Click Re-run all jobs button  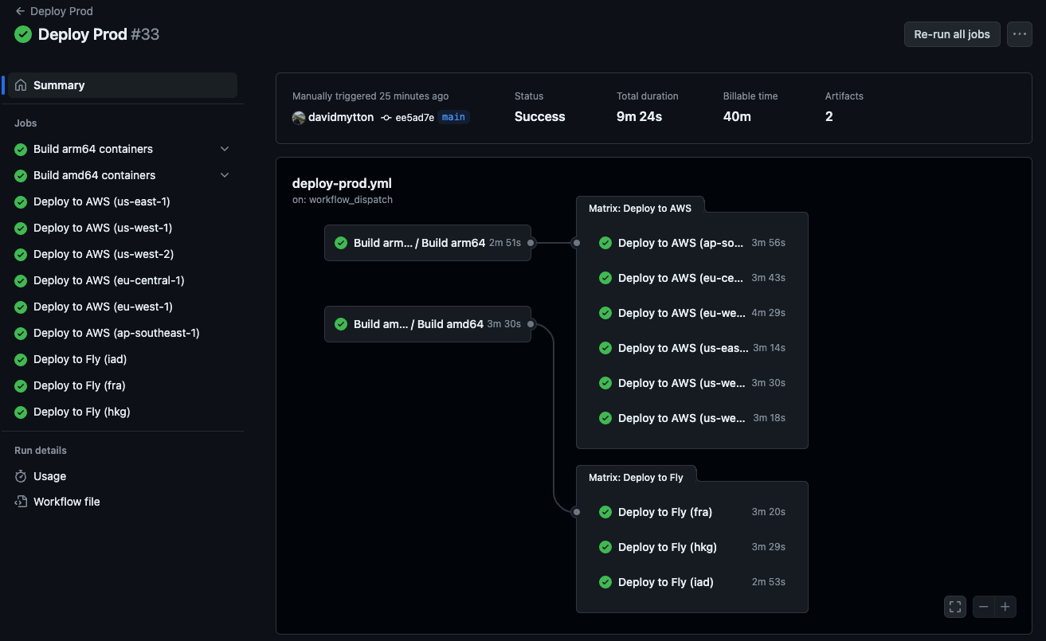coord(952,34)
